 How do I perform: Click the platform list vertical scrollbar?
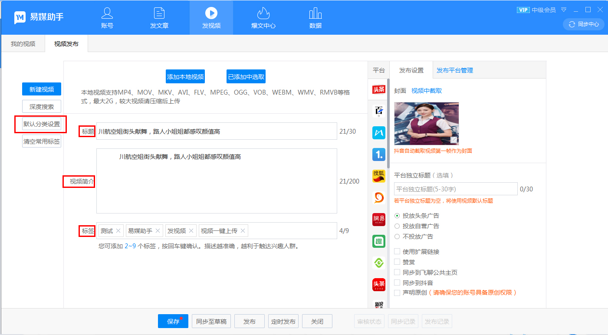(388, 124)
